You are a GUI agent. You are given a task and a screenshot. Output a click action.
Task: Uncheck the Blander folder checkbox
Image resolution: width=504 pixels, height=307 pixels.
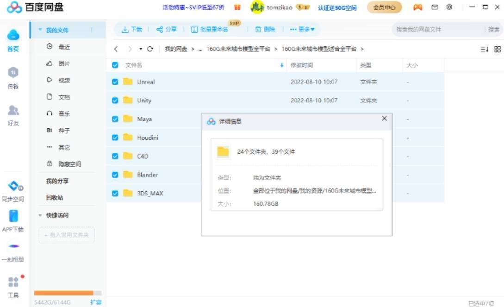pyautogui.click(x=115, y=175)
